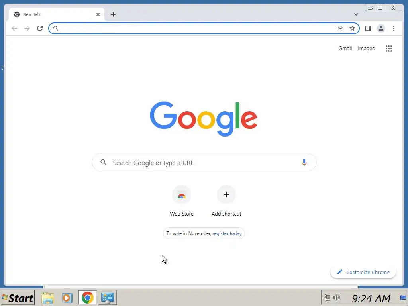This screenshot has height=306, width=408.
Task: Open Google Images link
Action: (366, 48)
